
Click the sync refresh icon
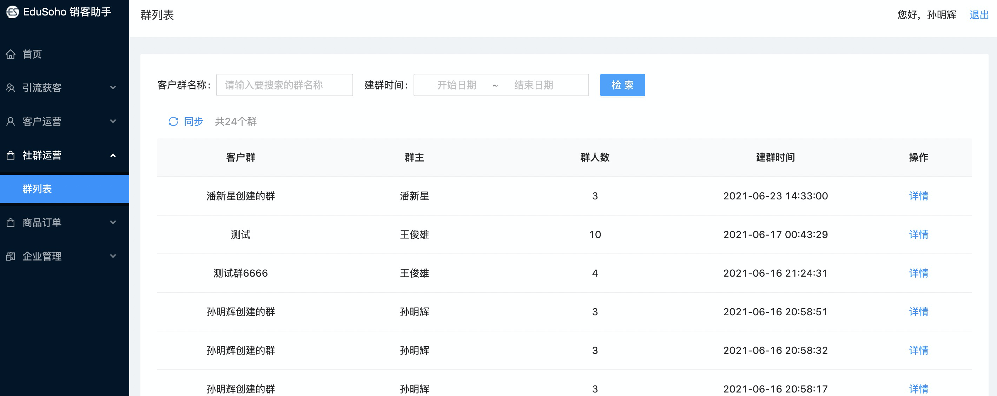(173, 121)
